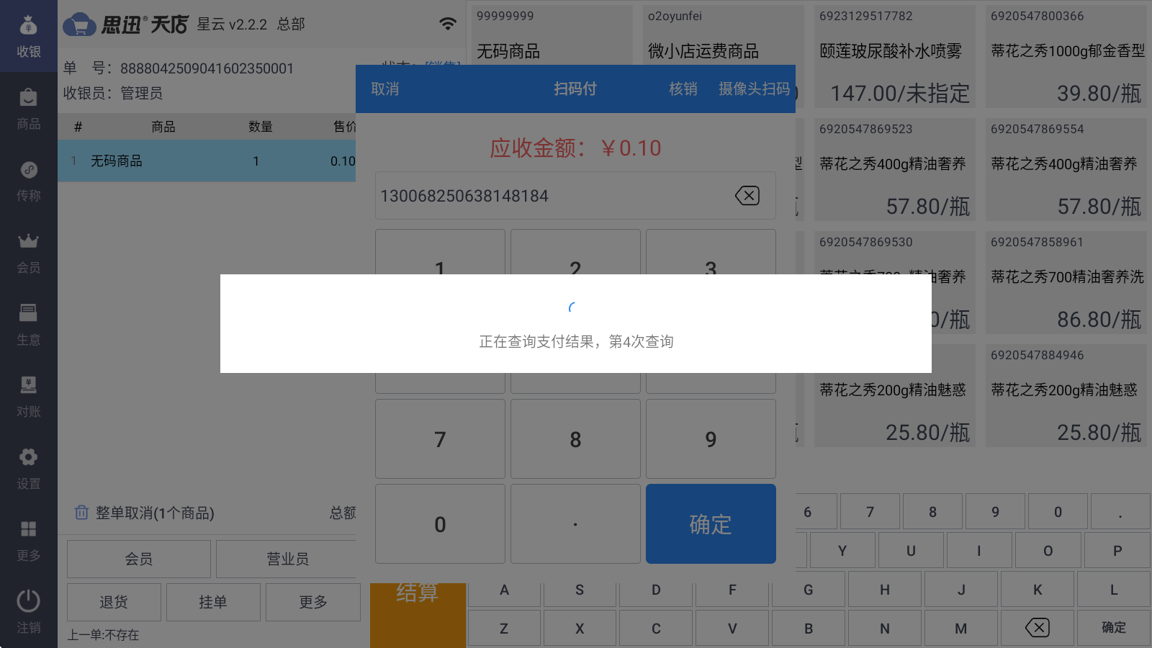Click the 退货 return goods button

(x=114, y=602)
